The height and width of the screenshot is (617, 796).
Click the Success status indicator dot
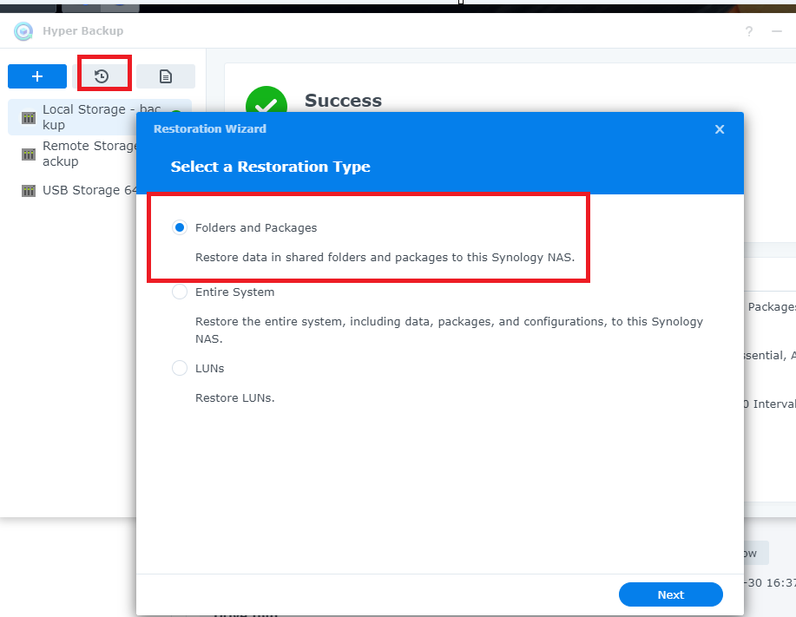pyautogui.click(x=175, y=114)
